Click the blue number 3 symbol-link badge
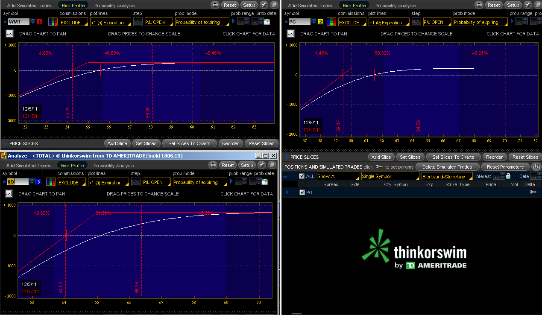This screenshot has width=542, height=315. 38,182
